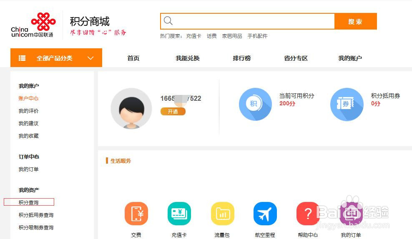This screenshot has height=239, width=412.
Task: Click the 积分商城 title text
Action: [90, 22]
